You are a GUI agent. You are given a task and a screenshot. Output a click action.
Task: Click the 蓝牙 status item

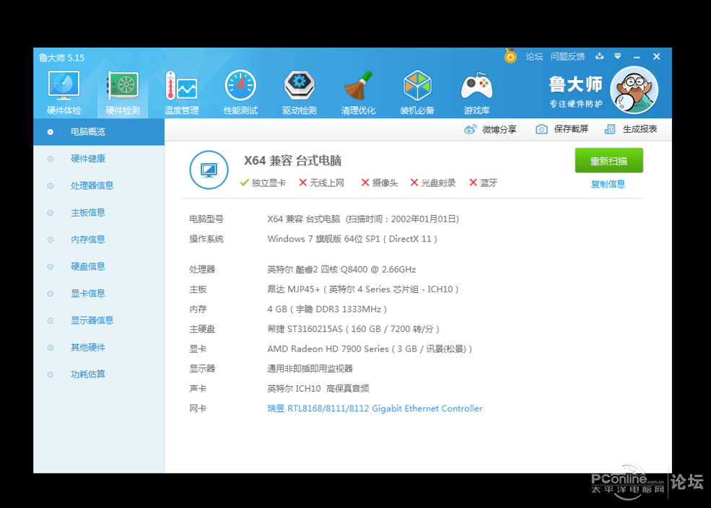coord(484,183)
